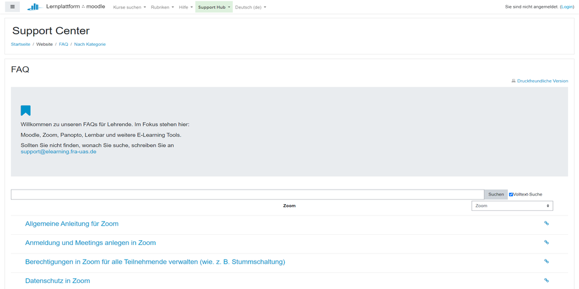
Task: Click the printer icon beside Druckfreundliche Version
Action: pyautogui.click(x=513, y=81)
